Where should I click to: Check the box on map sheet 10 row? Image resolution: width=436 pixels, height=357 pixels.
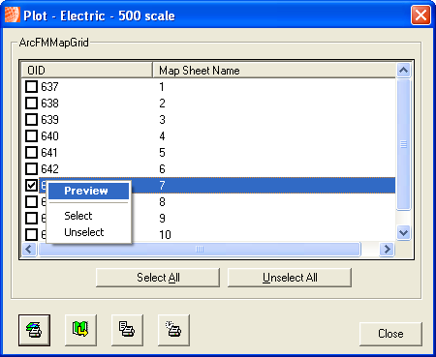tap(31, 234)
